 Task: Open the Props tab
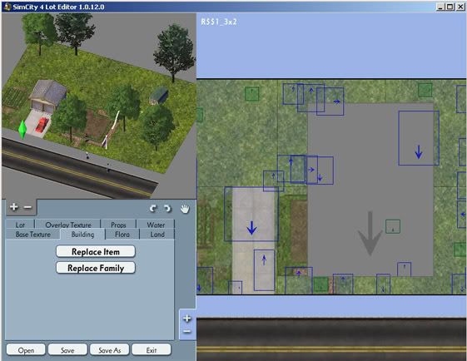(118, 225)
